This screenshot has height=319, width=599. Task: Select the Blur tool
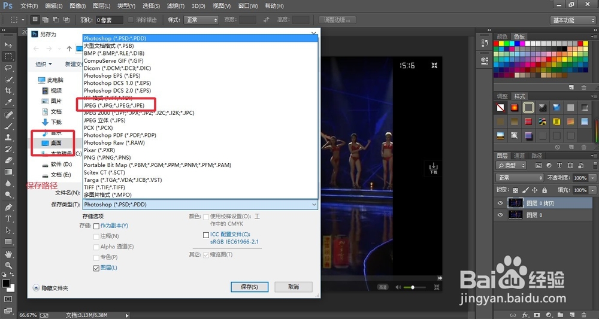click(x=8, y=184)
